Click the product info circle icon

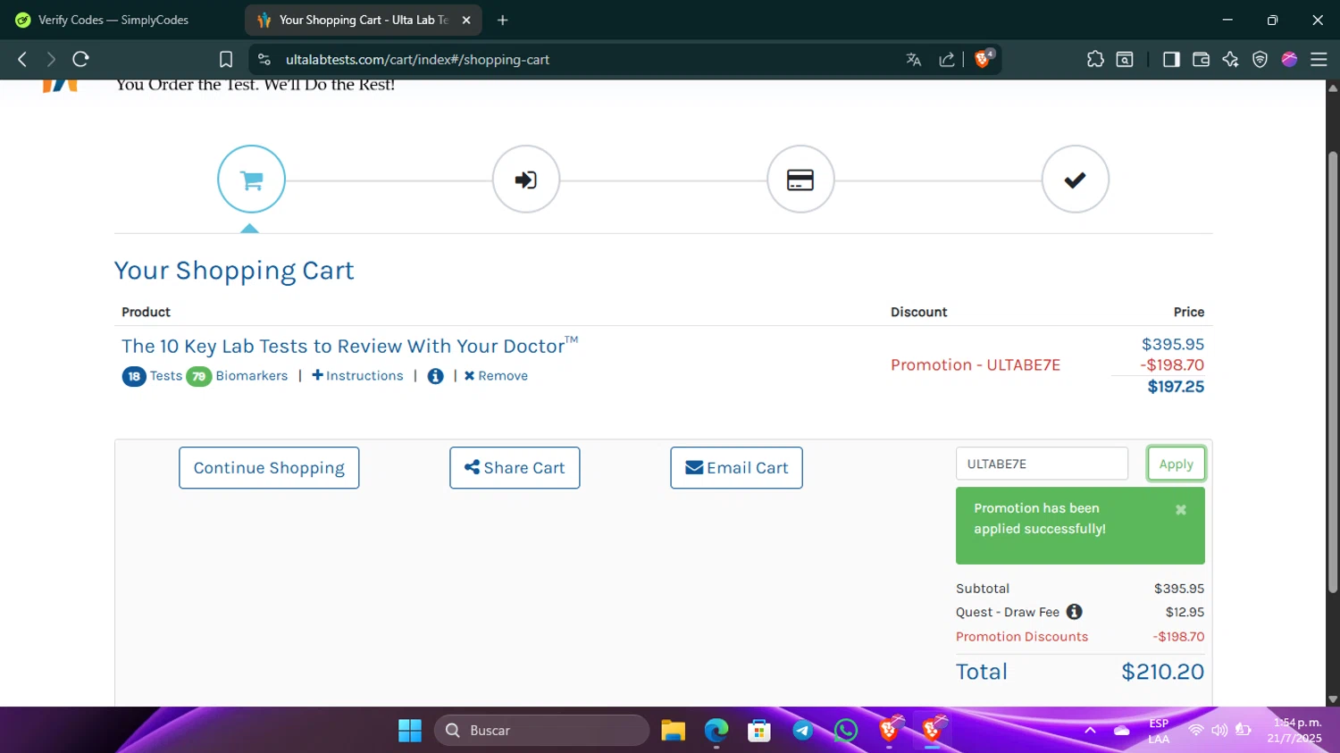435,376
